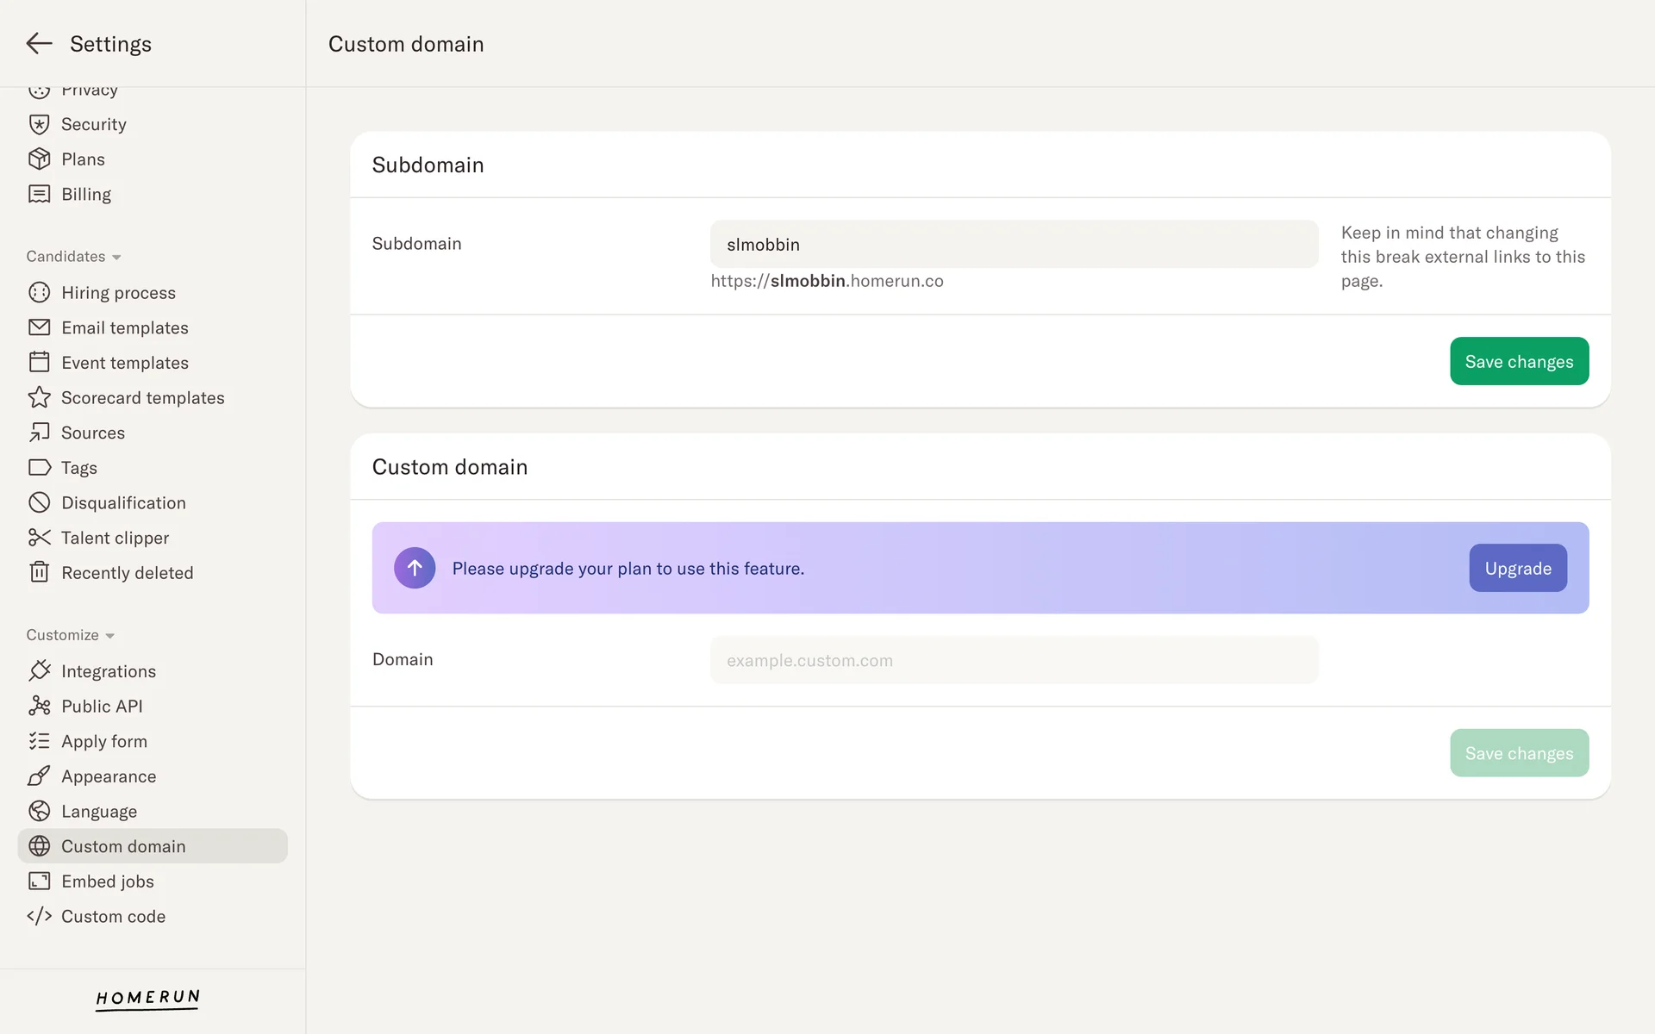Click the Talent clipper scissors icon
This screenshot has width=1655, height=1034.
pyautogui.click(x=39, y=538)
